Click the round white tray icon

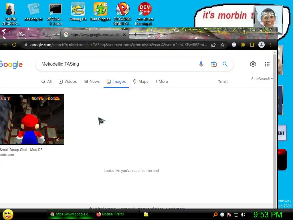click(222, 215)
